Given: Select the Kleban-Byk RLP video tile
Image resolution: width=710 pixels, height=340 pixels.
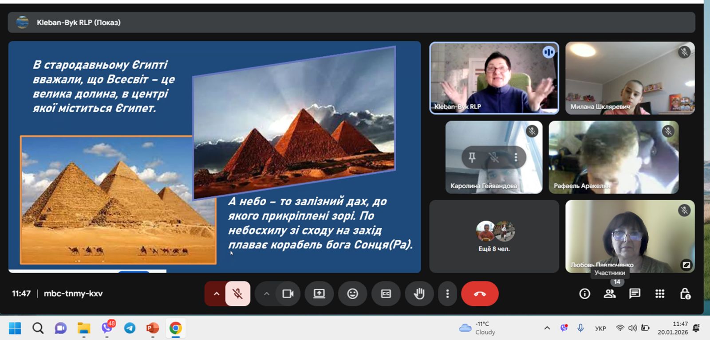Looking at the screenshot, I should (494, 78).
